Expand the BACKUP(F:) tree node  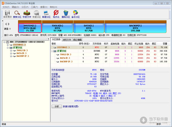pyautogui.click(x=11, y=56)
